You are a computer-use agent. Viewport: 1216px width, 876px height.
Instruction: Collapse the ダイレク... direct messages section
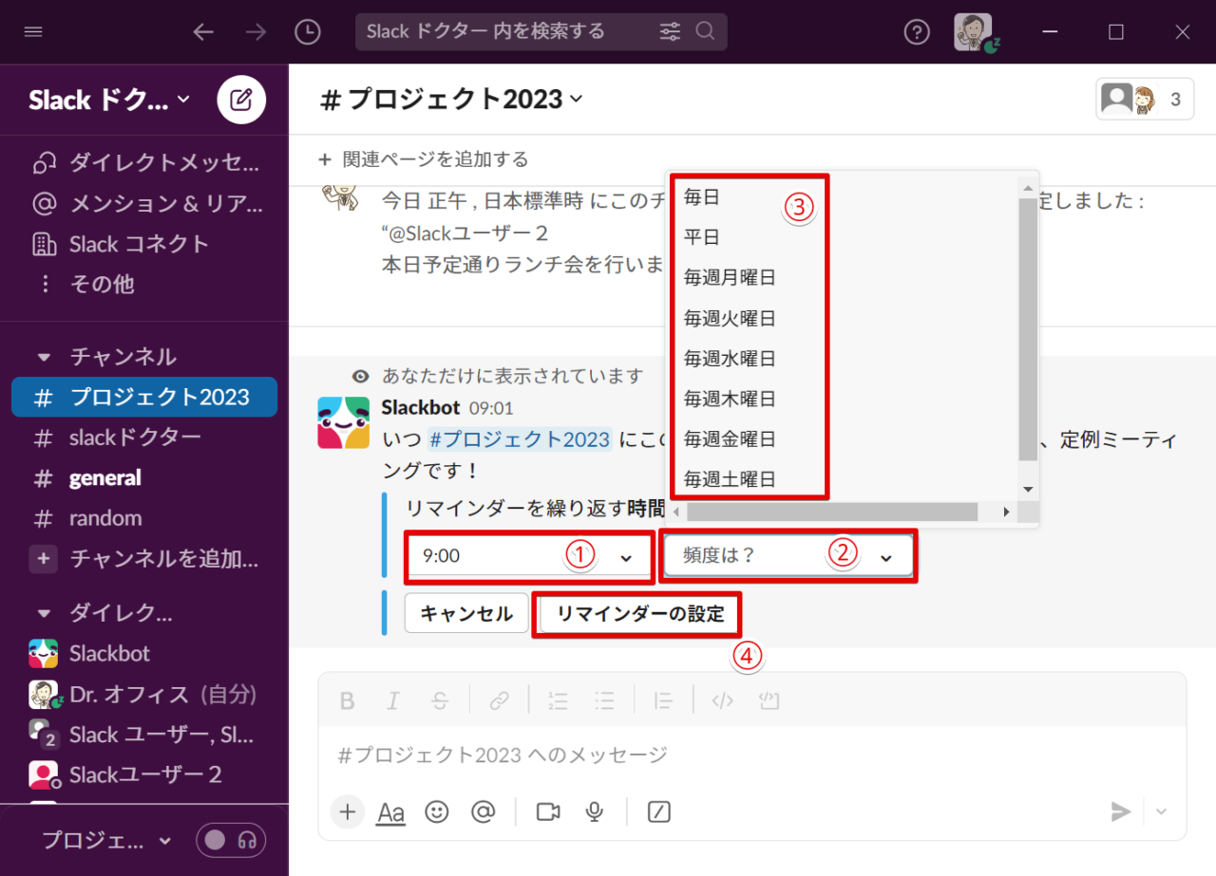coord(43,613)
